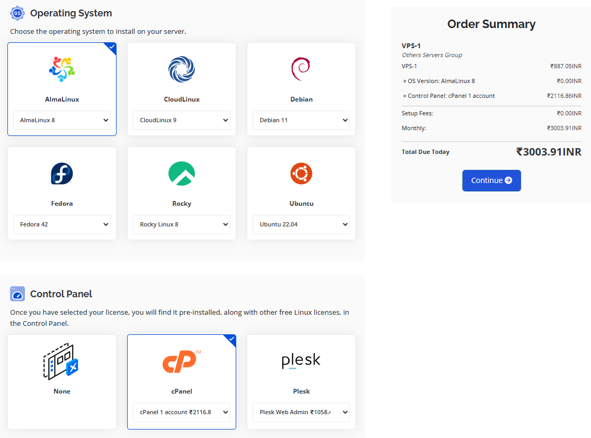Open the cPanel 1 account license dropdown
Image resolution: width=591 pixels, height=438 pixels.
coord(182,412)
